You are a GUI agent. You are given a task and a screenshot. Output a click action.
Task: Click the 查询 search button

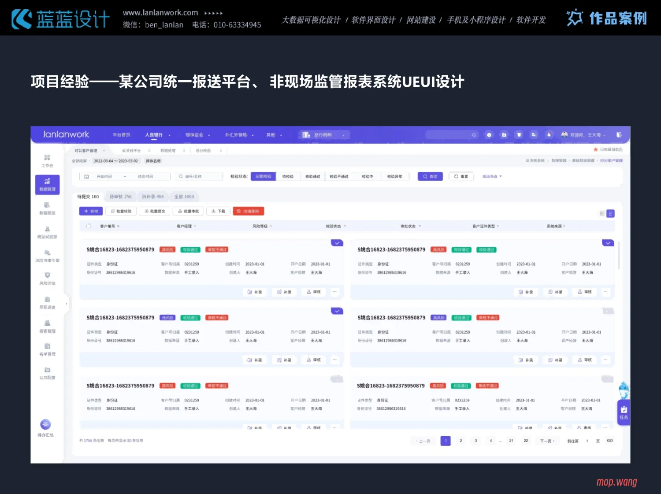(430, 176)
